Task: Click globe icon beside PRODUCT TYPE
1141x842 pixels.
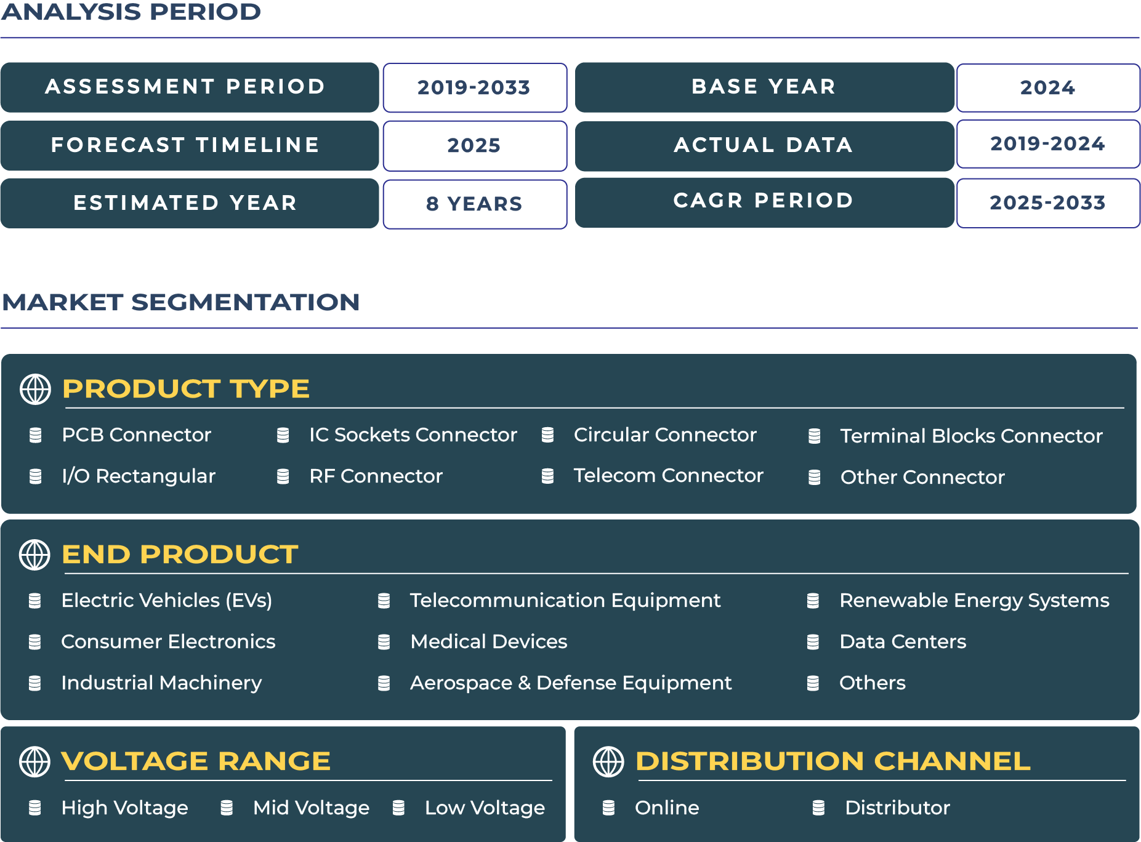Action: click(x=36, y=389)
